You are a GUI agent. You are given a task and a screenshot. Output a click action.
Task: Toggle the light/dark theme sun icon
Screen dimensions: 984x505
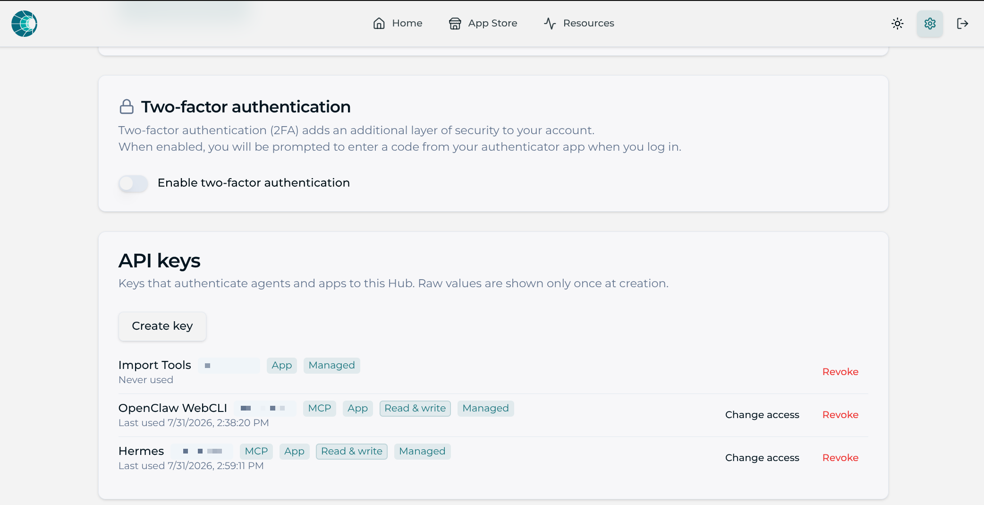coord(898,24)
